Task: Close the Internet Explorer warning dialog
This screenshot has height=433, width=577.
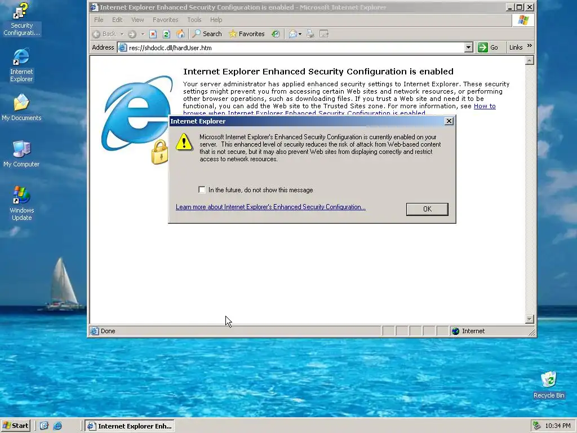Action: point(449,121)
